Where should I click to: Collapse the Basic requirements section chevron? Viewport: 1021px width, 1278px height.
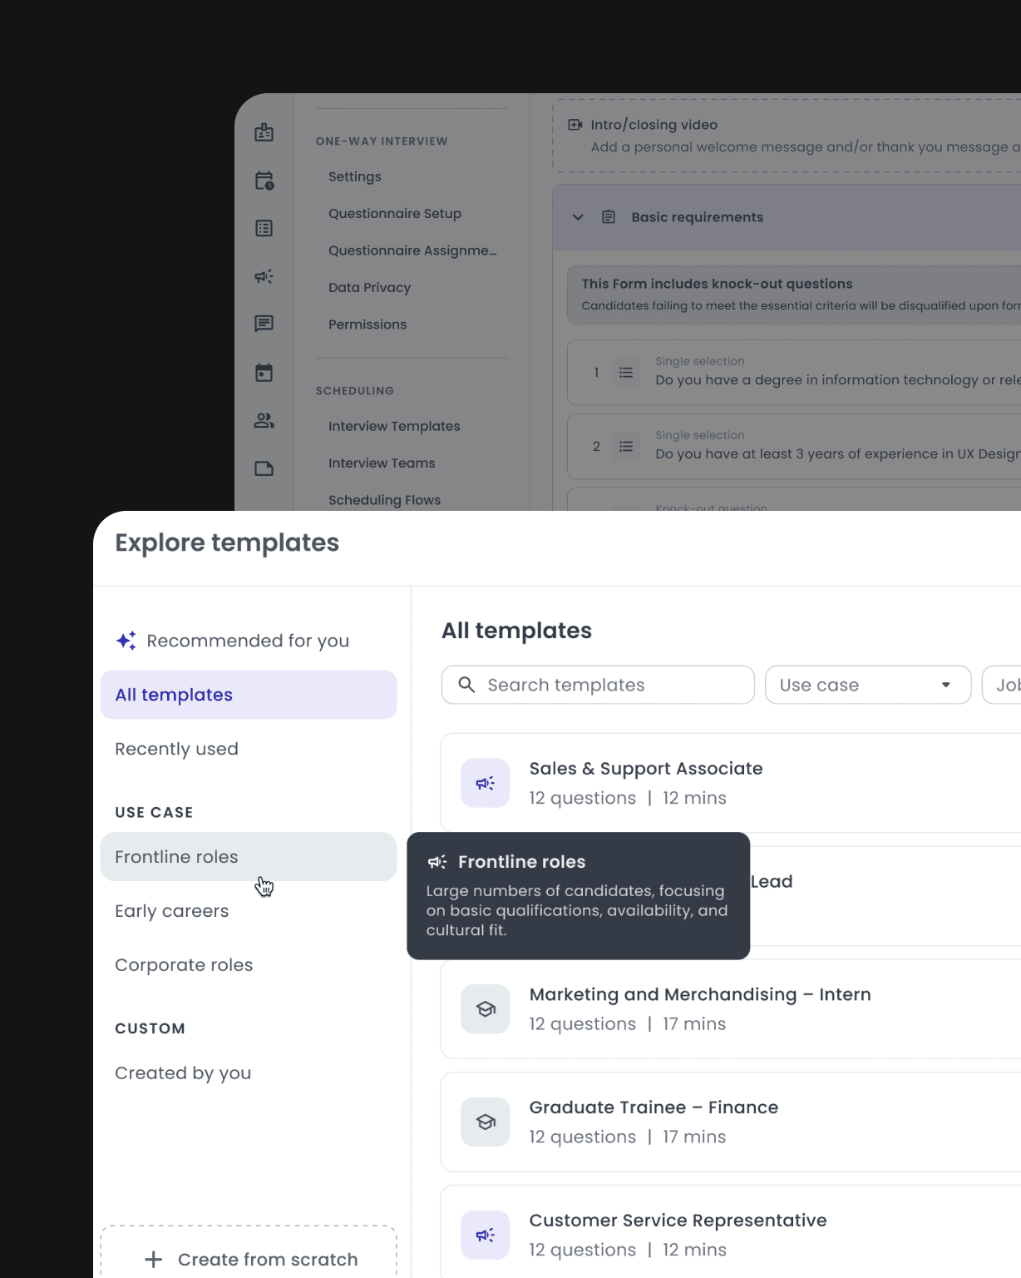[578, 217]
